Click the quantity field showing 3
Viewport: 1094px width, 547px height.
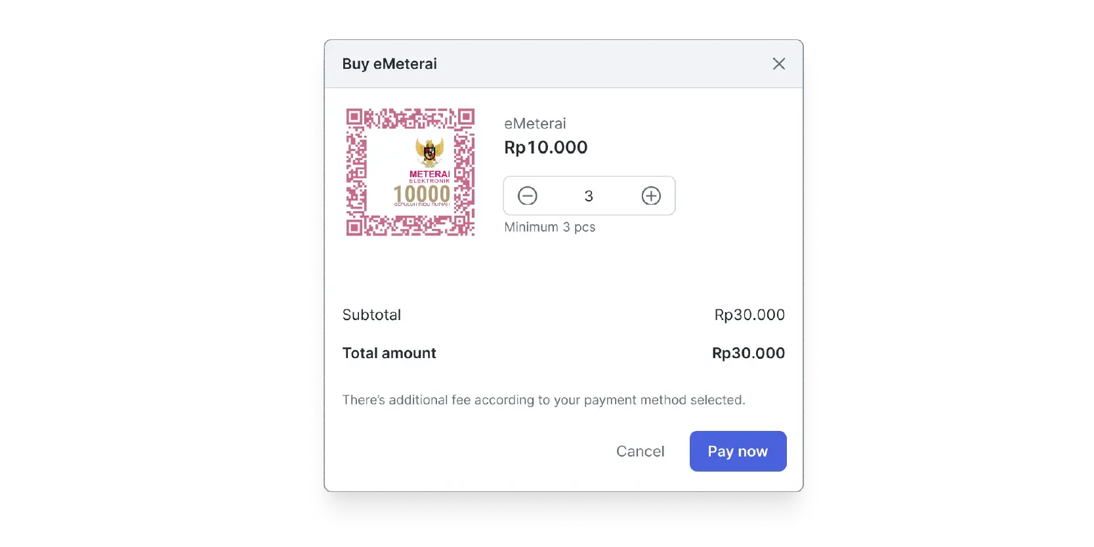589,196
